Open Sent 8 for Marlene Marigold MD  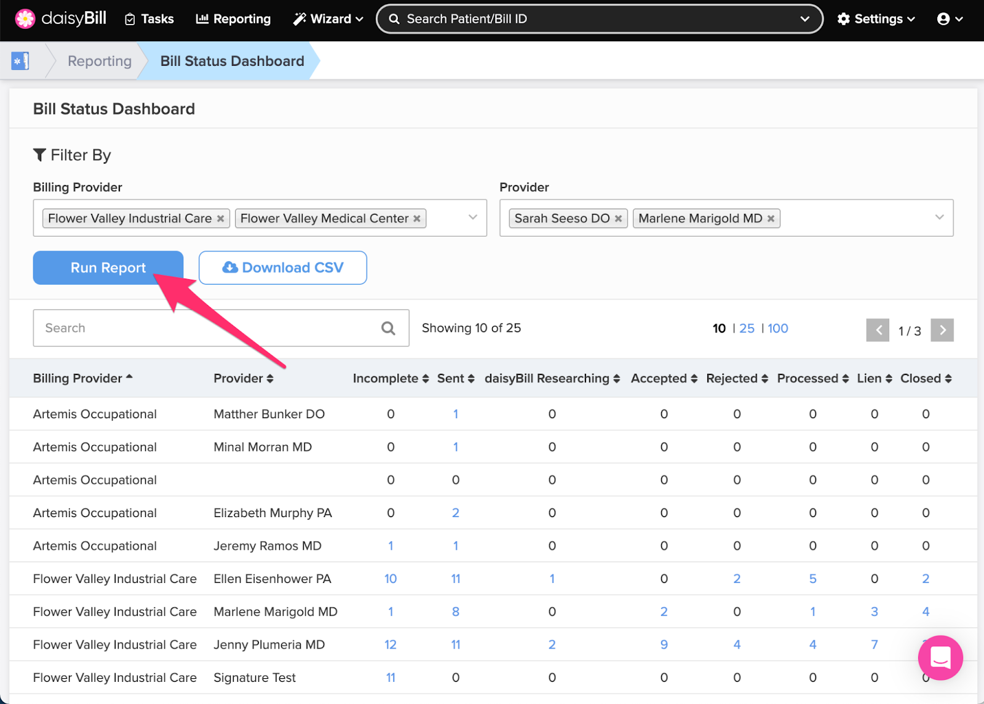click(456, 612)
